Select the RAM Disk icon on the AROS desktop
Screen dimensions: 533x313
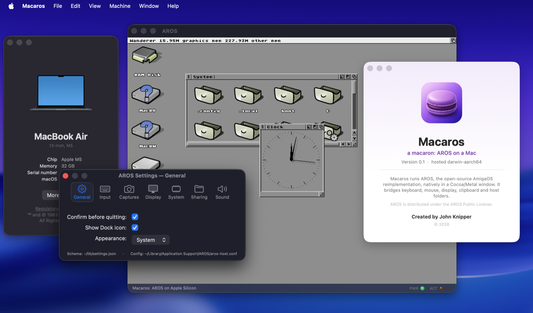click(x=147, y=56)
